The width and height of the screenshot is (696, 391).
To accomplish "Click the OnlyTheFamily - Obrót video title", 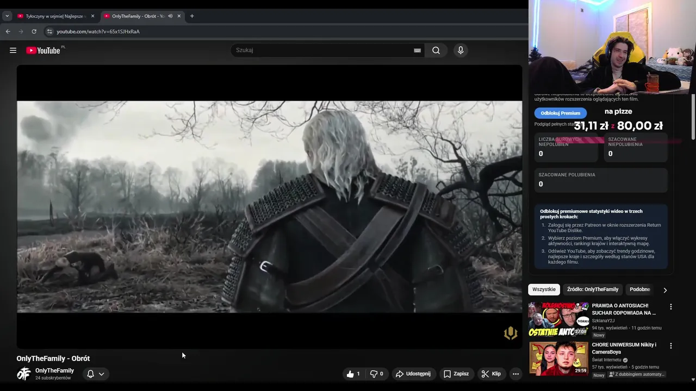I will click(x=53, y=358).
